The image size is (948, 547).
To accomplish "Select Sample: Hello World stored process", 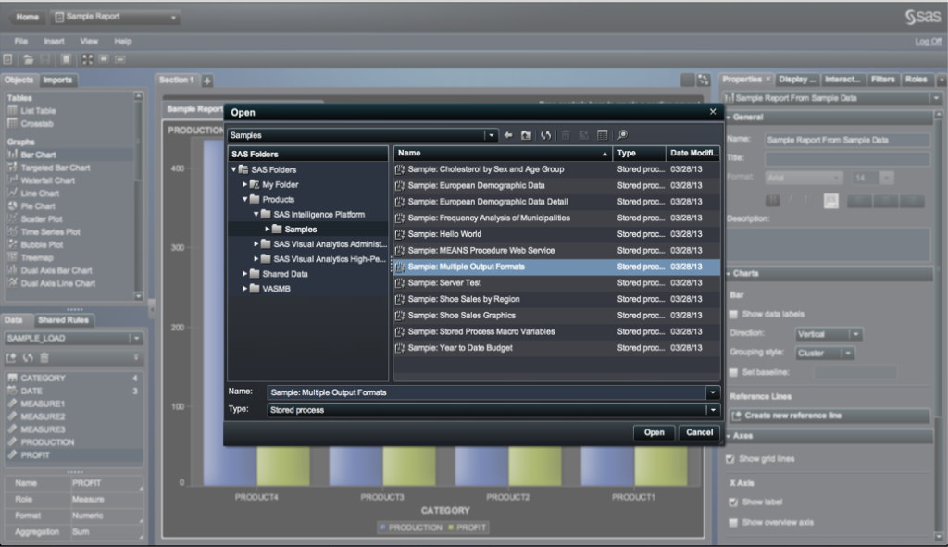I will coord(556,234).
